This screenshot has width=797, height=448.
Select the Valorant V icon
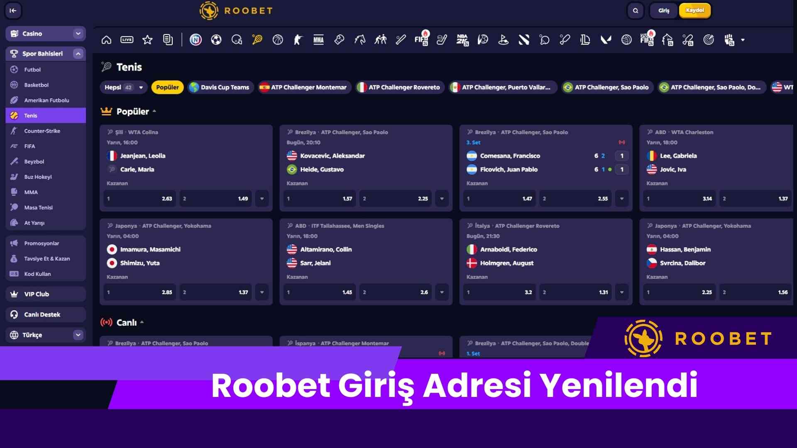point(606,40)
